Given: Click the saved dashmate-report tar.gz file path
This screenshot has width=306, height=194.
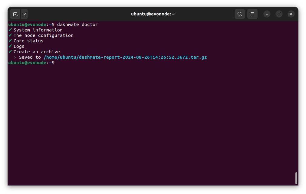Looking at the screenshot, I should click(125, 57).
